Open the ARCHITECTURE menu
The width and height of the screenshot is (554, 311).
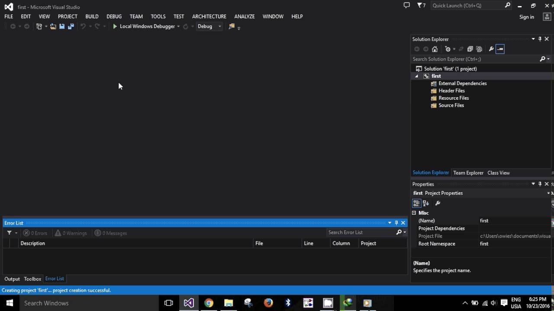click(209, 16)
